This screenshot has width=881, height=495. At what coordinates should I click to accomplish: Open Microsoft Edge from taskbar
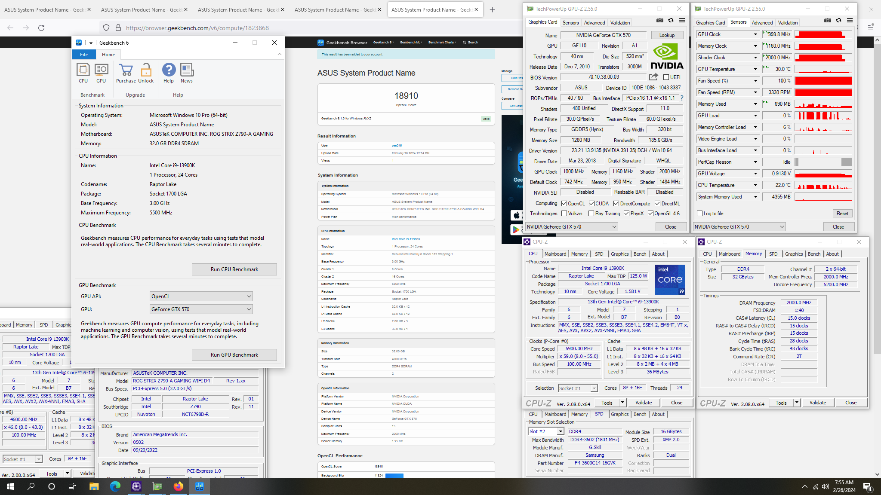(115, 486)
